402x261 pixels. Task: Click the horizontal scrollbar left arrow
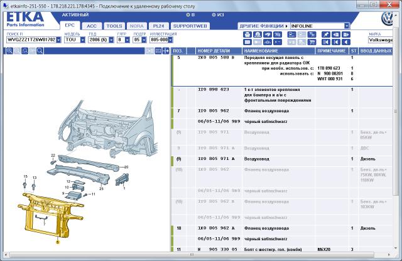(x=6, y=255)
